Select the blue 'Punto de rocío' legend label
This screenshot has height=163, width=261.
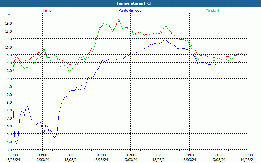[x=130, y=10]
